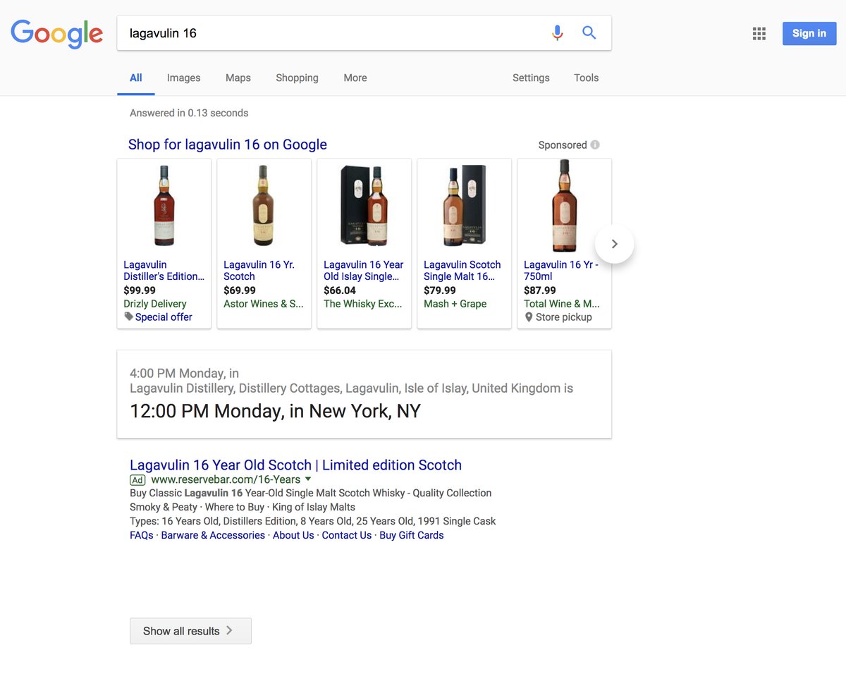Click the Google logo

pos(57,33)
